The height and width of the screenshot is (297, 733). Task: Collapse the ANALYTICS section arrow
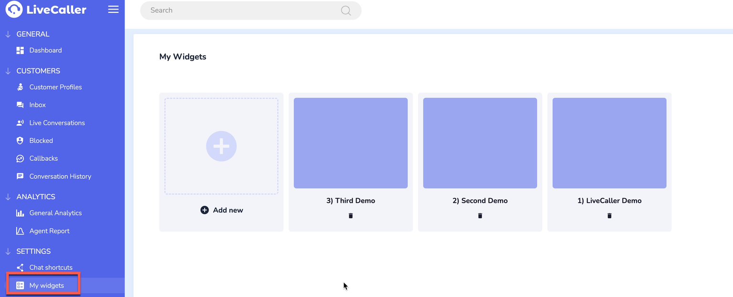(x=8, y=197)
